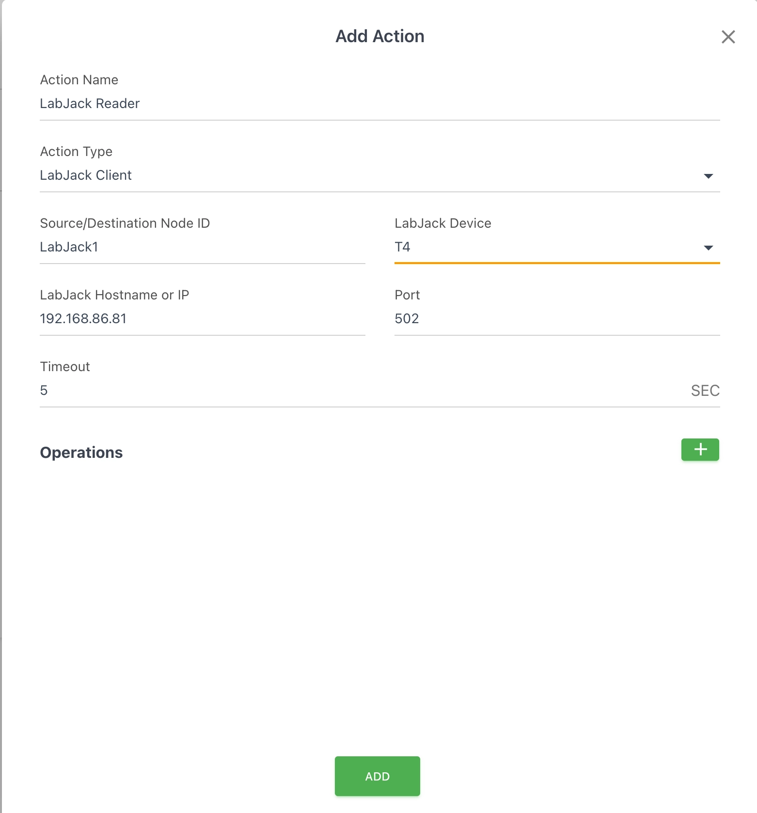Add a new operation with the plus button
This screenshot has width=757, height=813.
[700, 450]
